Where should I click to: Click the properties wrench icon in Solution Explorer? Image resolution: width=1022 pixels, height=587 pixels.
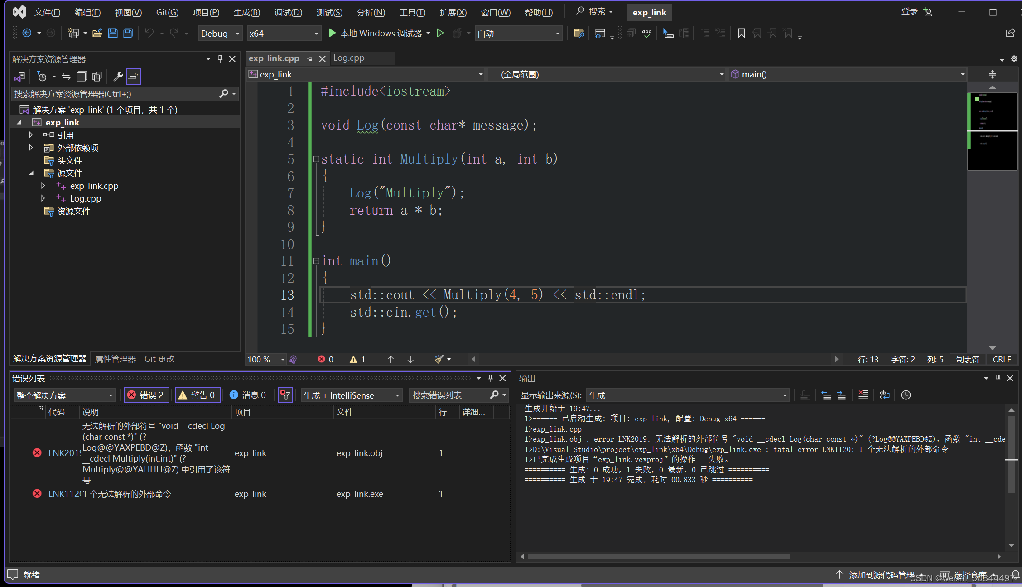click(x=118, y=77)
